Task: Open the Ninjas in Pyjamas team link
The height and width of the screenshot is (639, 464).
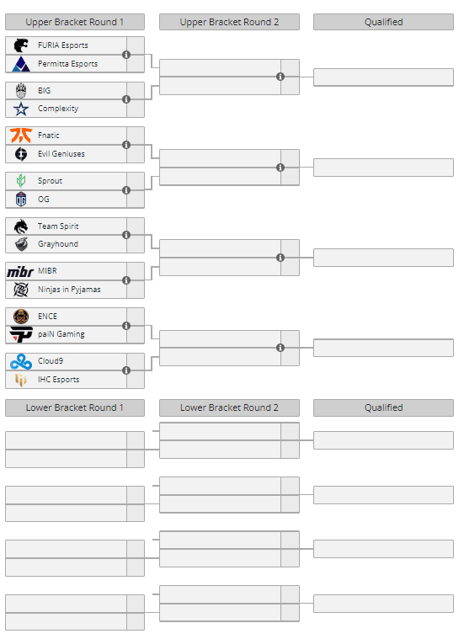Action: [x=69, y=290]
